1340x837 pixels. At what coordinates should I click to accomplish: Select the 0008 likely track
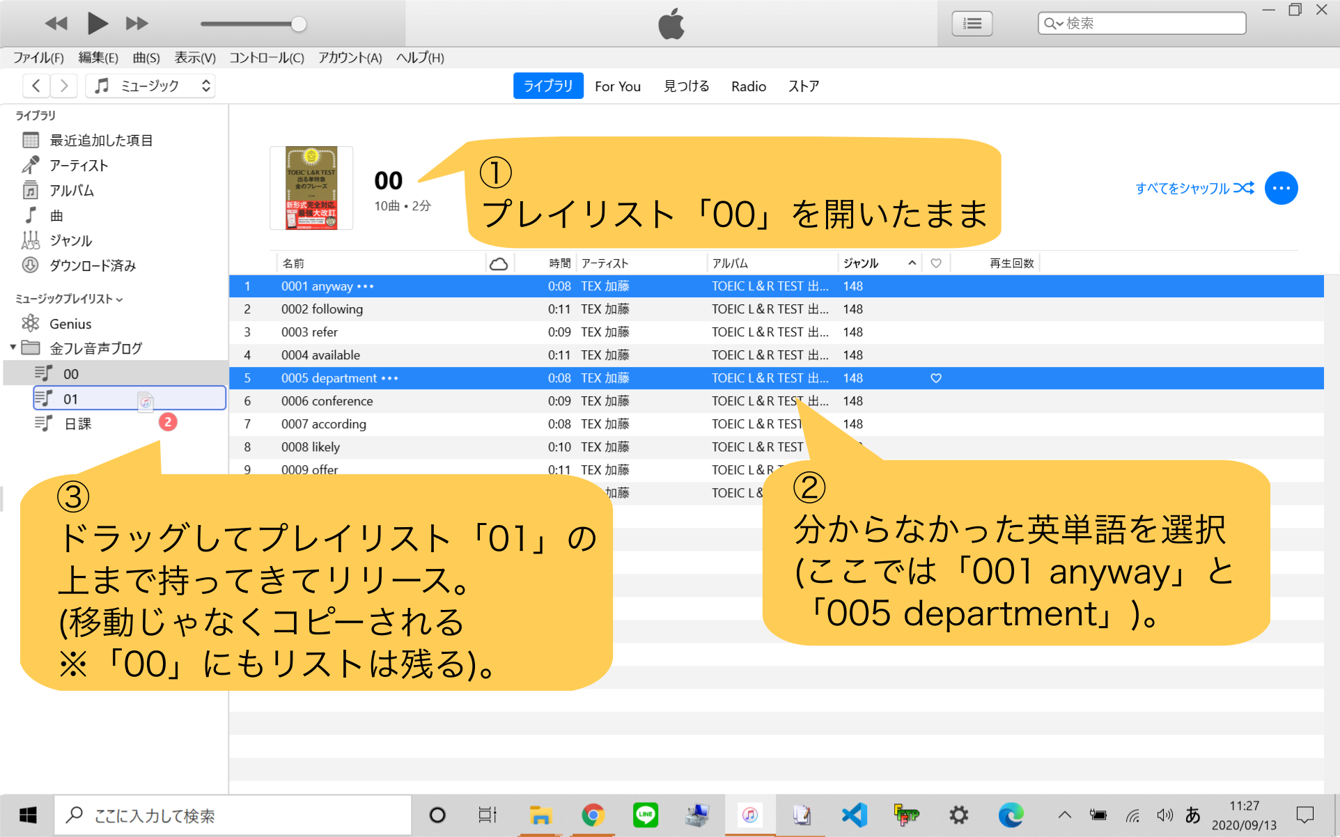(777, 447)
